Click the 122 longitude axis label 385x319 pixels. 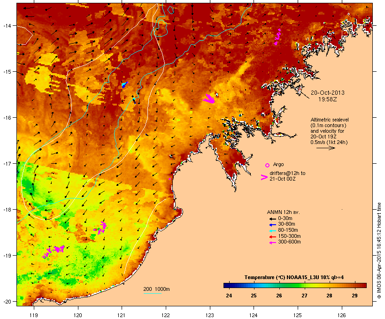166,315
